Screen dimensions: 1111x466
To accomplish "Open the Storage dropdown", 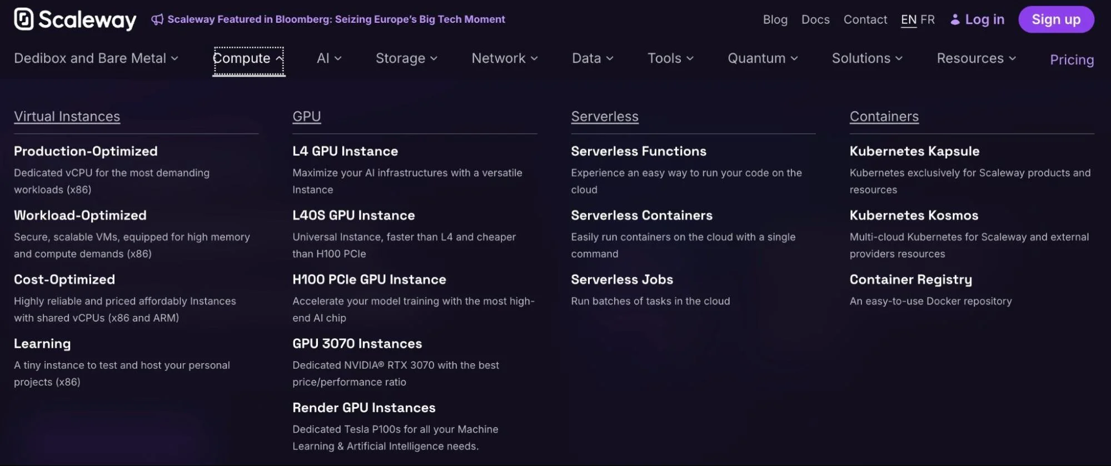I will tap(406, 58).
